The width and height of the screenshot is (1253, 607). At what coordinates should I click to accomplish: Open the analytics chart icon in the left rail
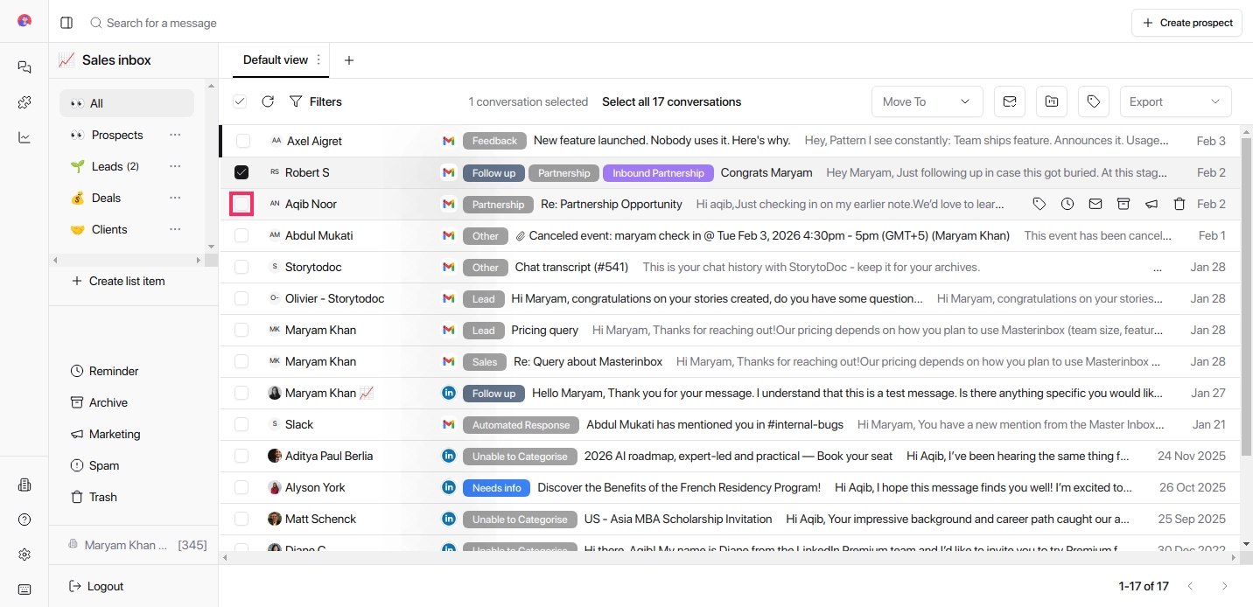(24, 137)
